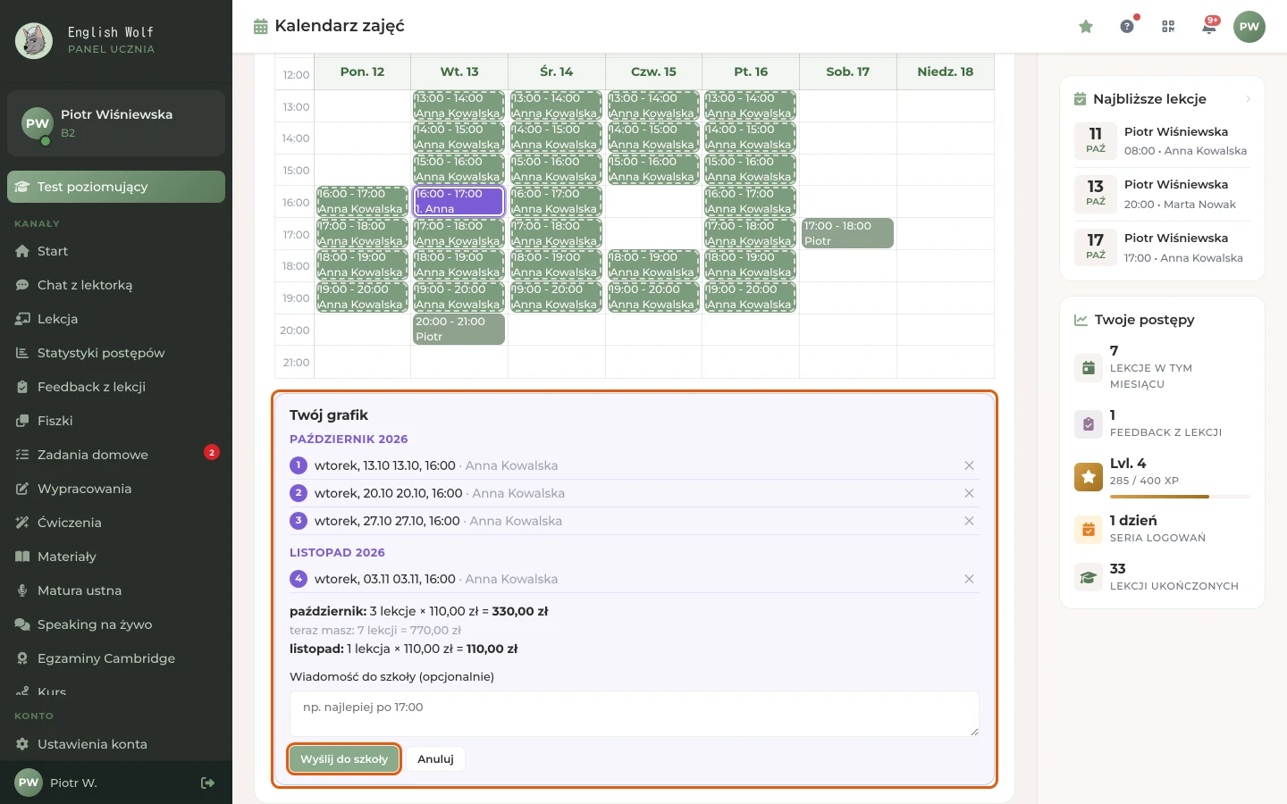
Task: Open the QR code icon in header
Action: tap(1168, 27)
